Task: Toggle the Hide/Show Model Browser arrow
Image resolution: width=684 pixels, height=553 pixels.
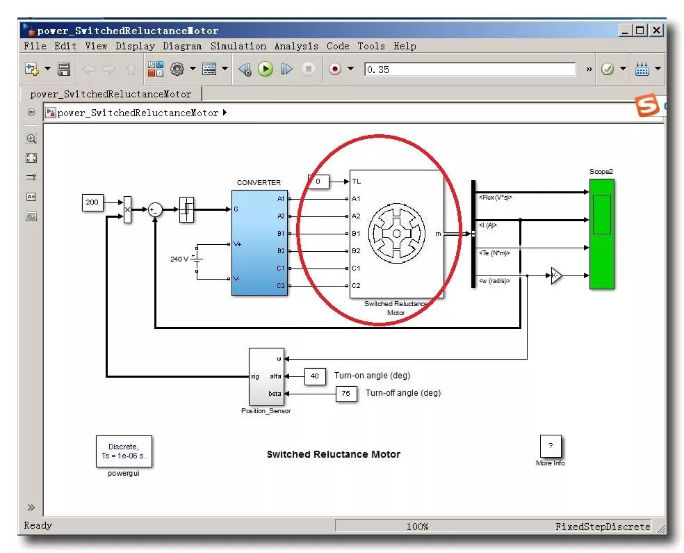Action: (x=31, y=507)
